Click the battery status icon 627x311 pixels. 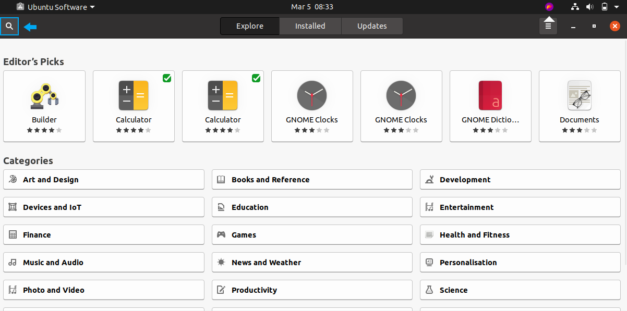604,7
